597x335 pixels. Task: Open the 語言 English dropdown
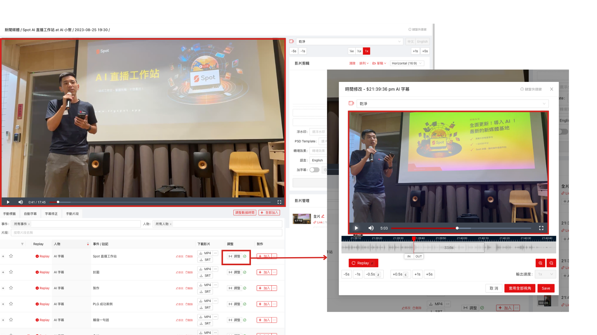318,160
